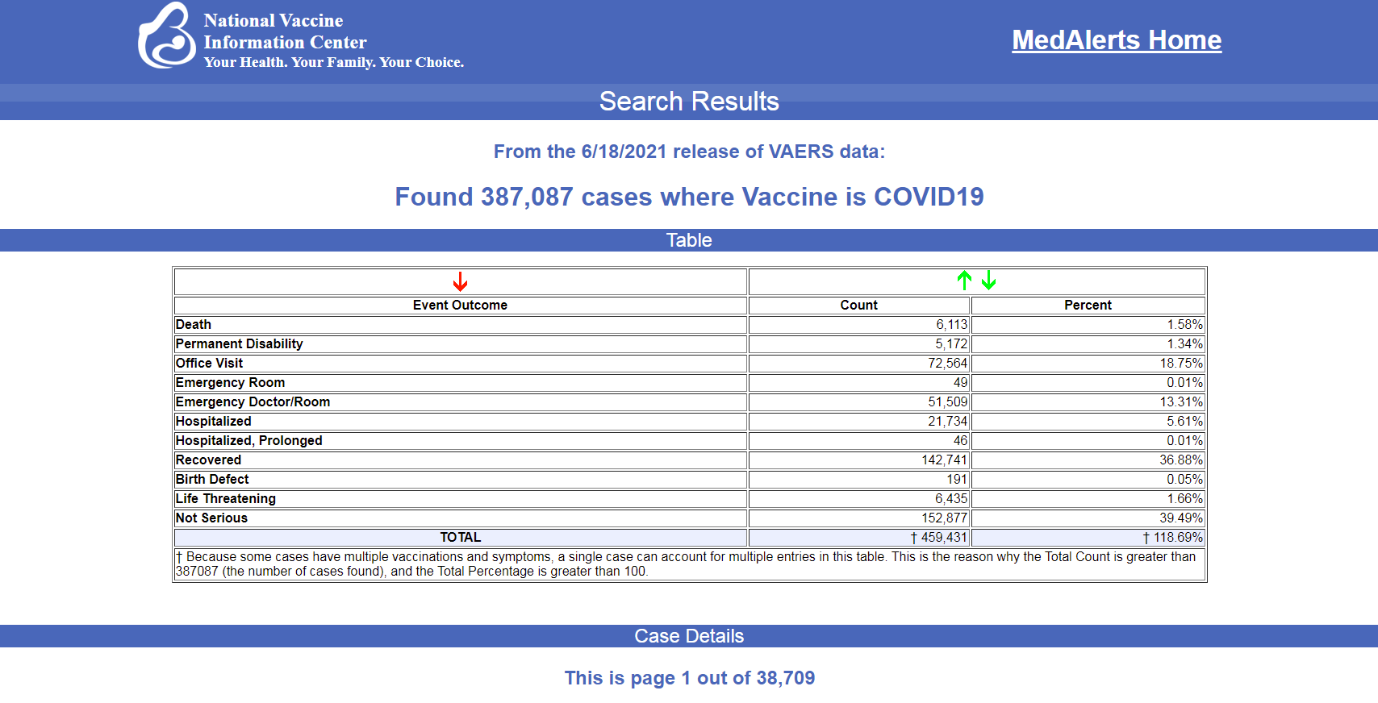Select the Recovered row label
1378x703 pixels.
click(209, 460)
